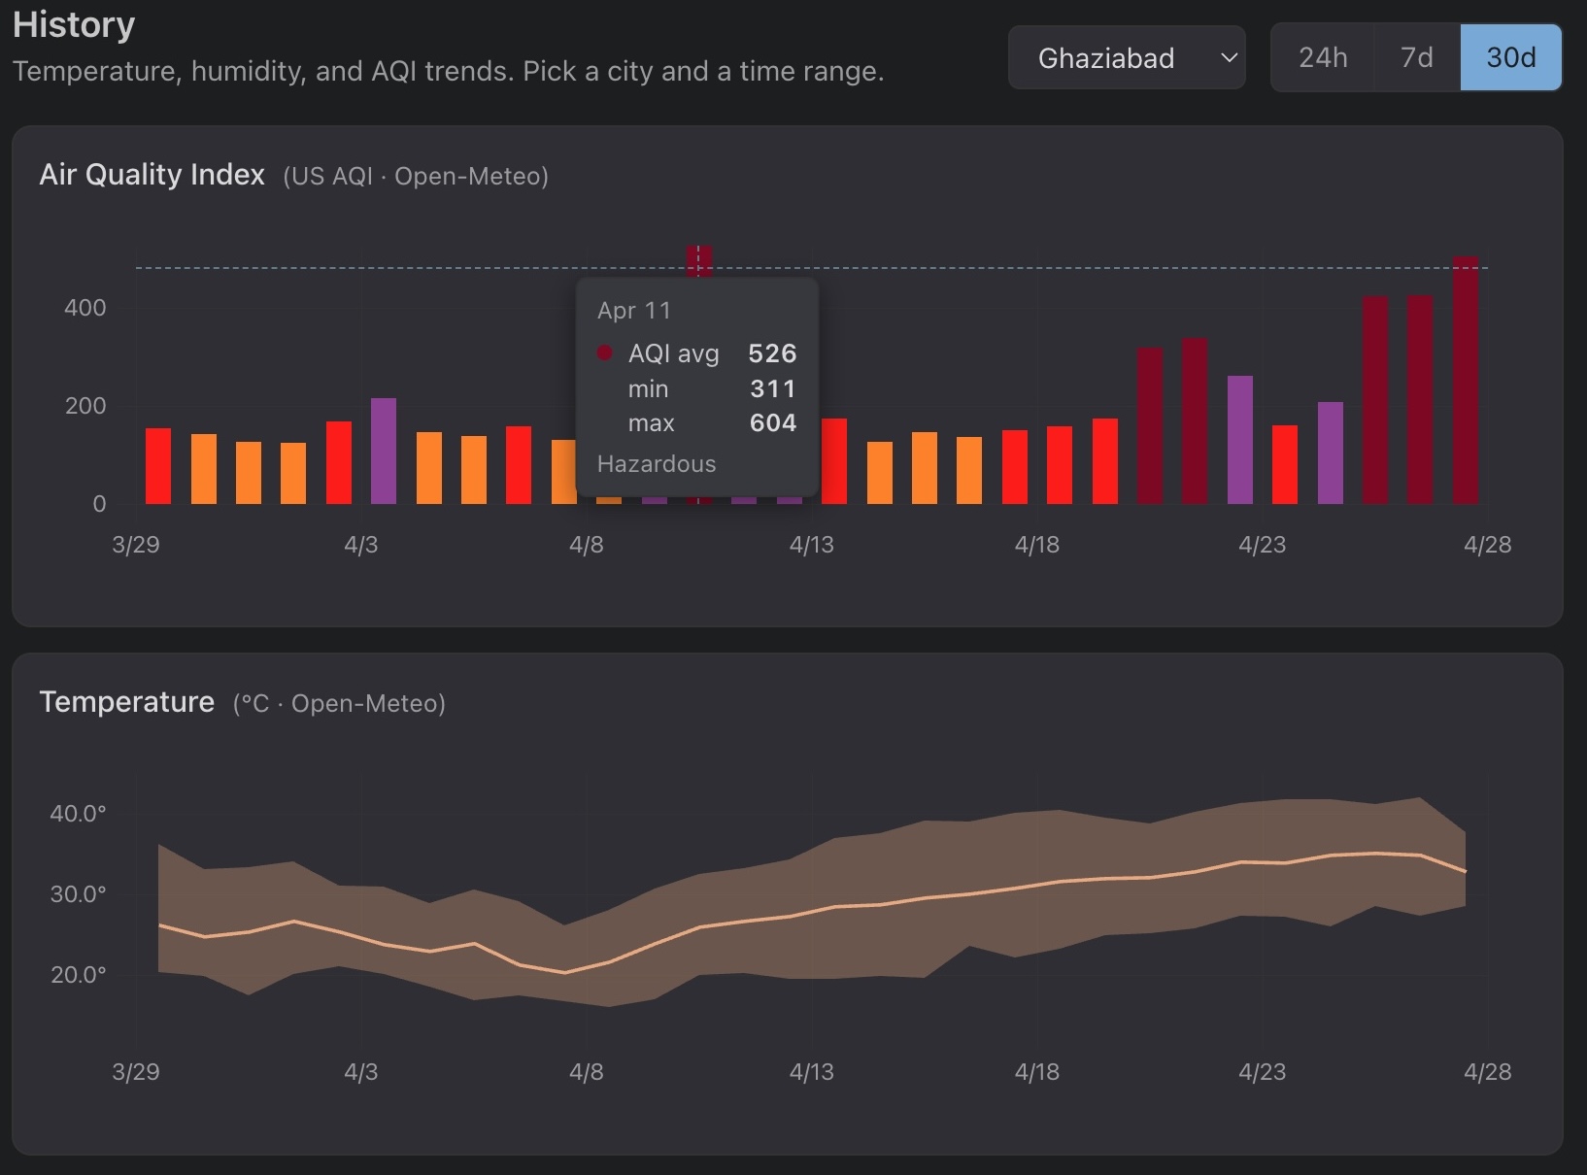Click the Temperature chart title

127,702
